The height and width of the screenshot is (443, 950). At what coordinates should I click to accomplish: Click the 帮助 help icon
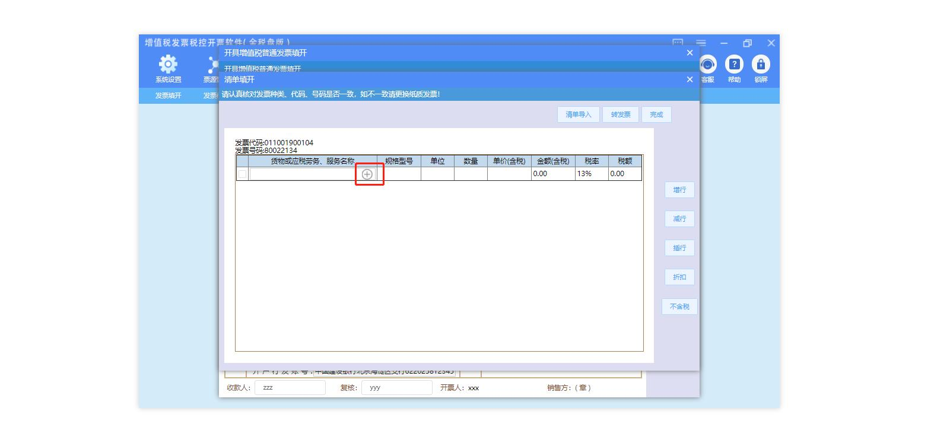[x=734, y=65]
